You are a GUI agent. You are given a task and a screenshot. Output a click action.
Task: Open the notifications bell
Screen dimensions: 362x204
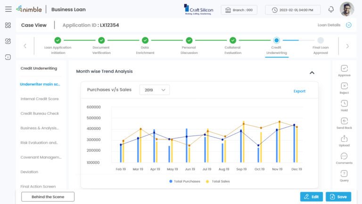tap(331, 9)
